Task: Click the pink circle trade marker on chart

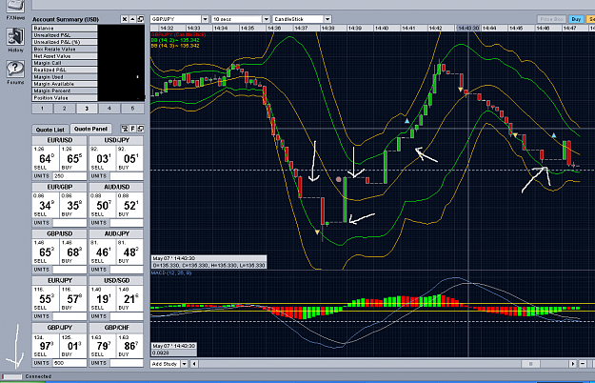Action: click(339, 179)
